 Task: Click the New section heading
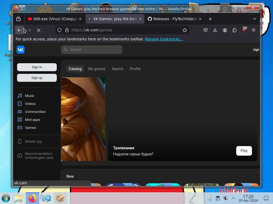[x=70, y=176]
